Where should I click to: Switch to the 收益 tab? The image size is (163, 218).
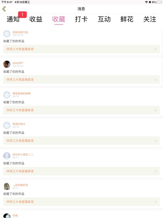pos(36,19)
